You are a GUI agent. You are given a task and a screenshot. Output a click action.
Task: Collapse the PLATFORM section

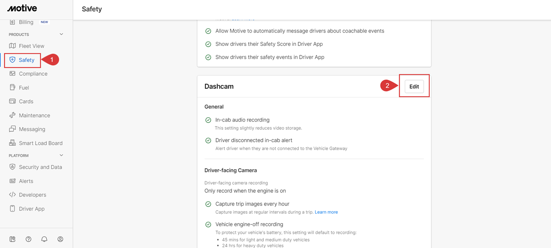(61, 155)
